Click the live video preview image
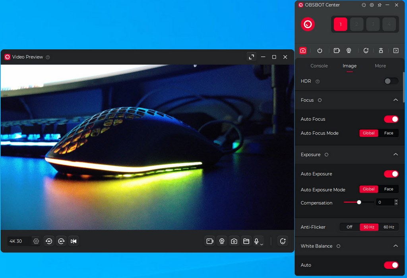 coord(147,147)
